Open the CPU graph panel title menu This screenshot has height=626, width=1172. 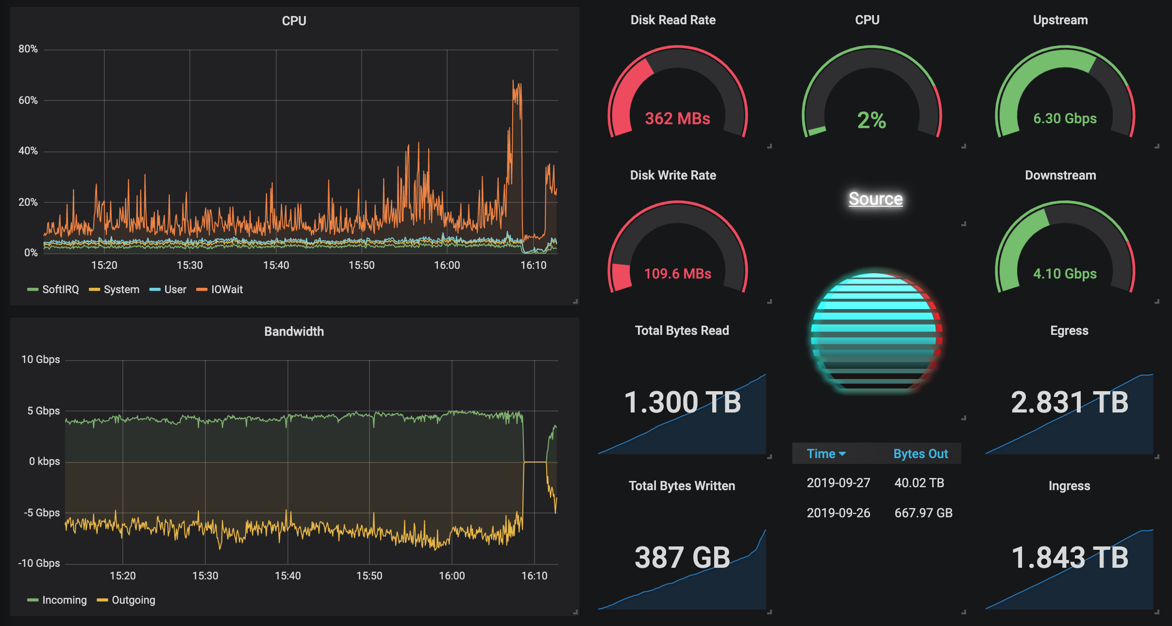point(294,21)
